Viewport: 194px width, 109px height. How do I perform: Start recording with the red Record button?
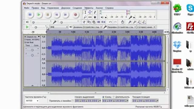75,15
